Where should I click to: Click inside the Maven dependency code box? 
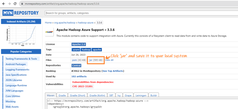pos(143,104)
